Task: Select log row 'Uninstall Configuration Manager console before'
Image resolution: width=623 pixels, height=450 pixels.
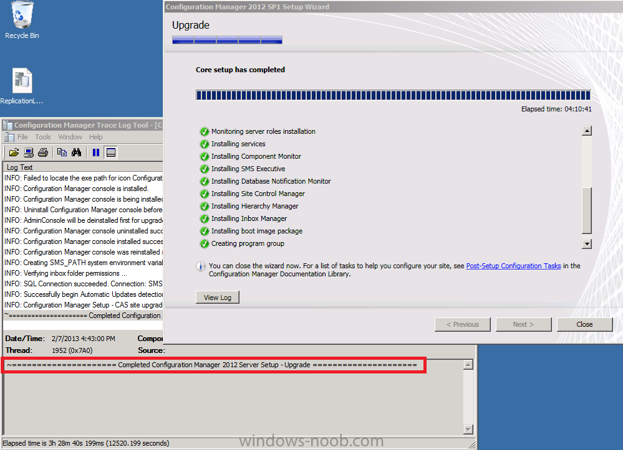Action: coord(83,210)
